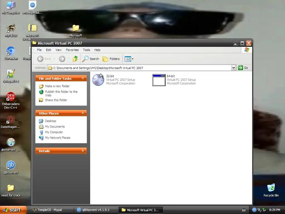Click inside the Address path field
The width and height of the screenshot is (285, 214).
[x=139, y=68]
